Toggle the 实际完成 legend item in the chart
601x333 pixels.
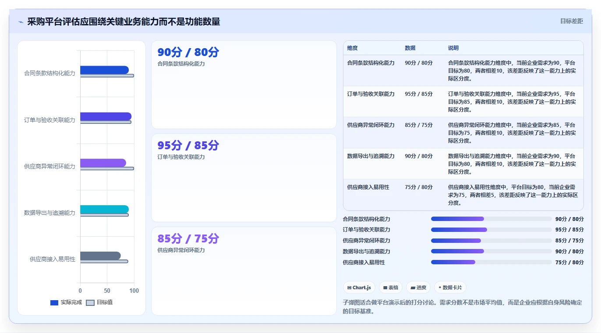coord(66,302)
